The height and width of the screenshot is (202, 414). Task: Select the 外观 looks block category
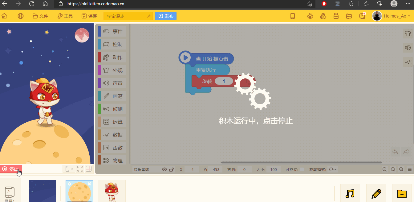(x=112, y=70)
